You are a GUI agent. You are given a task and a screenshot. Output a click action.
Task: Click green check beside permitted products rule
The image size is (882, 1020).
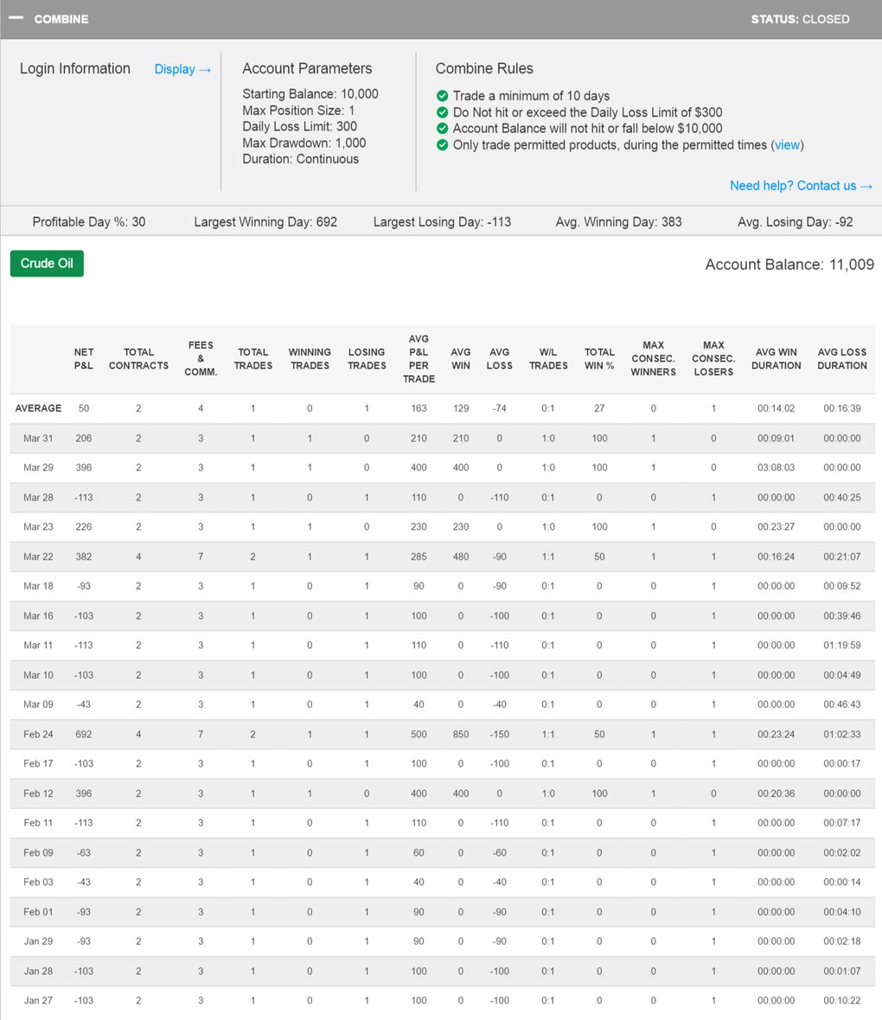tap(443, 145)
